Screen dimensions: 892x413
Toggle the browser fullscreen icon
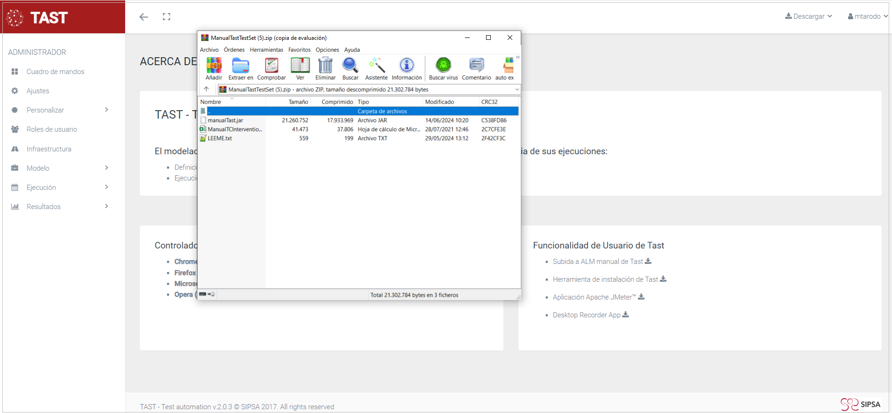166,17
